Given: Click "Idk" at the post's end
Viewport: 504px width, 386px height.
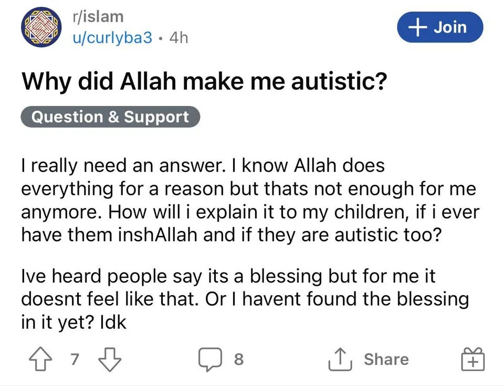Looking at the screenshot, I should [x=113, y=322].
